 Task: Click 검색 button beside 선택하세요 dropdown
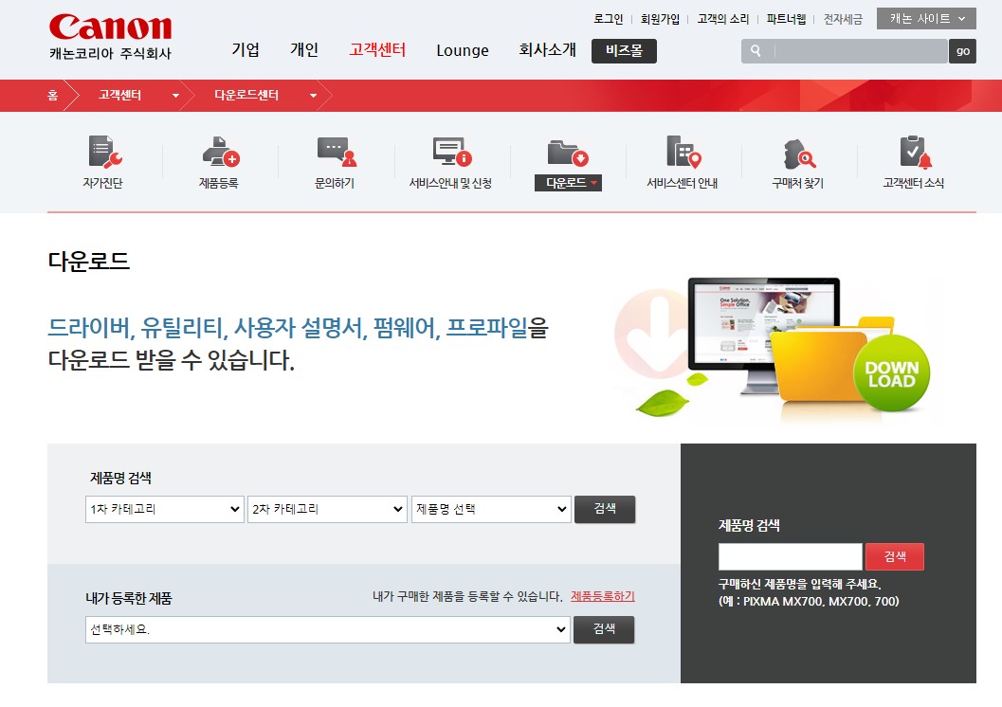click(x=604, y=629)
